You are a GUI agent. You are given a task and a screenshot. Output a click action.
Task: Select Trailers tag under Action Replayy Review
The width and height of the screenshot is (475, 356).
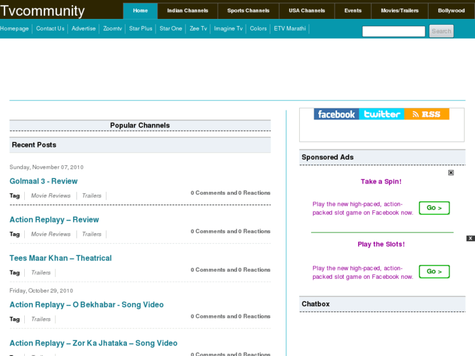tap(91, 235)
